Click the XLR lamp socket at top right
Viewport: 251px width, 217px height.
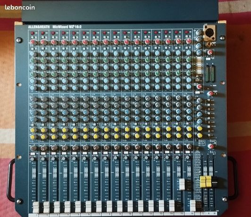click(x=209, y=33)
